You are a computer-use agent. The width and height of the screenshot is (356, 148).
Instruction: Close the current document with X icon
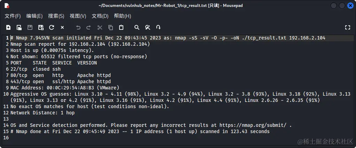[62, 27]
